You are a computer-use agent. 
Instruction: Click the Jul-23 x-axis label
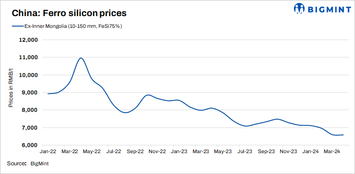(244, 152)
